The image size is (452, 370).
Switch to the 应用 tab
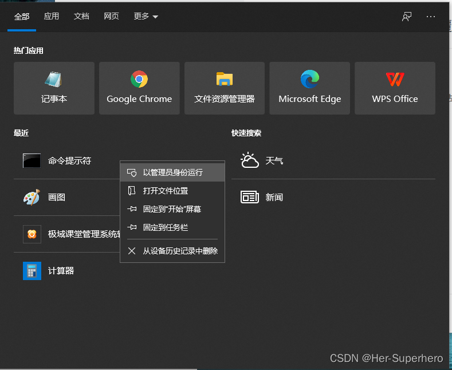pos(52,16)
